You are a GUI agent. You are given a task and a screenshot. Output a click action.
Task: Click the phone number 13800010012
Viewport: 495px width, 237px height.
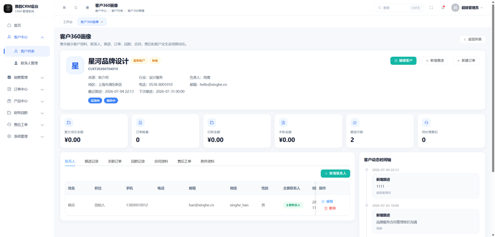tap(137, 205)
